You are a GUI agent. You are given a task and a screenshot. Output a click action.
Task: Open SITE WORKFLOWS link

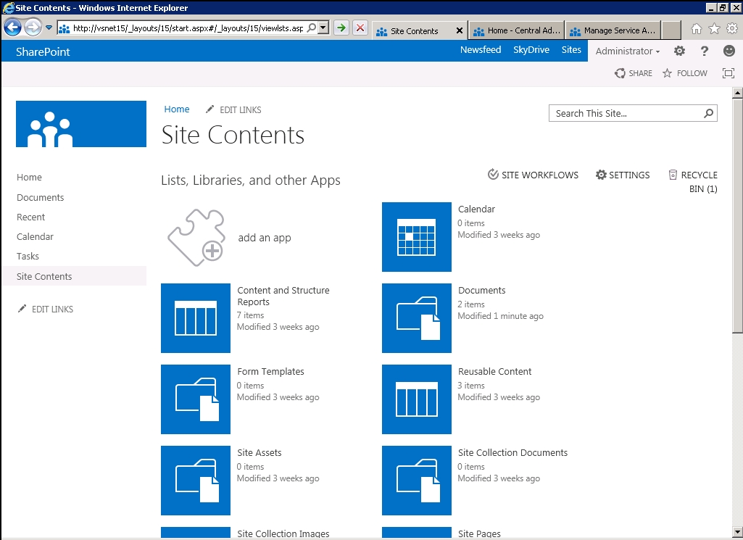533,175
